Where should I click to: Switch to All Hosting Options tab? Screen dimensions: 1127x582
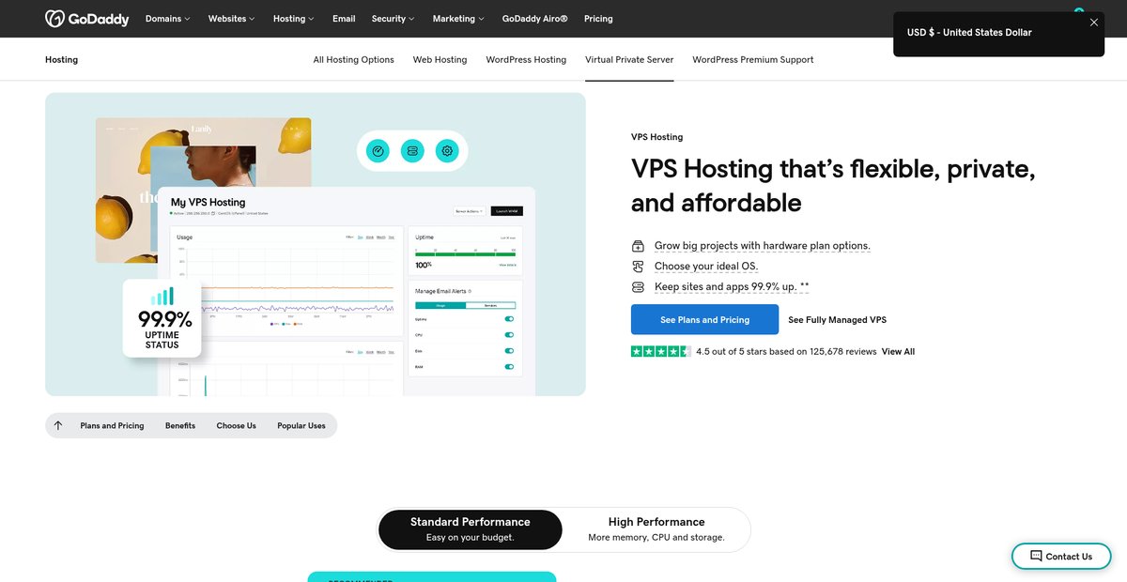(x=353, y=60)
